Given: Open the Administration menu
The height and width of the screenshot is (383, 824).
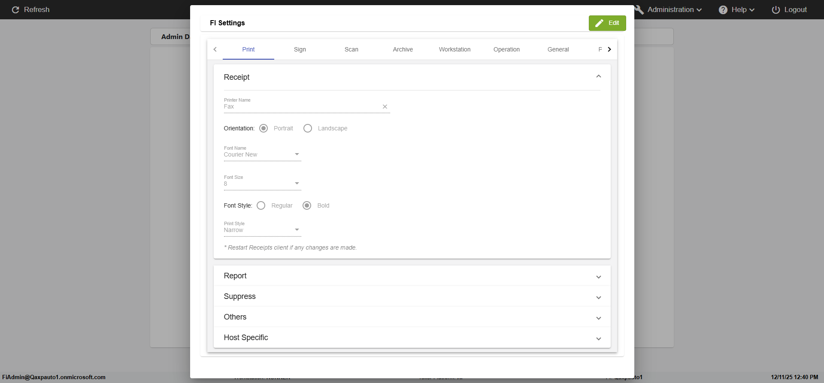Looking at the screenshot, I should pos(669,9).
